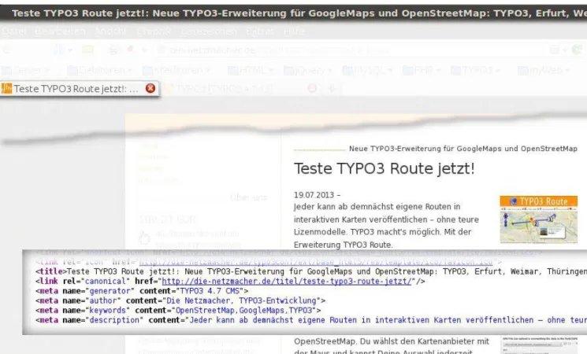Open the HTML bookmarks folder

pyautogui.click(x=251, y=70)
